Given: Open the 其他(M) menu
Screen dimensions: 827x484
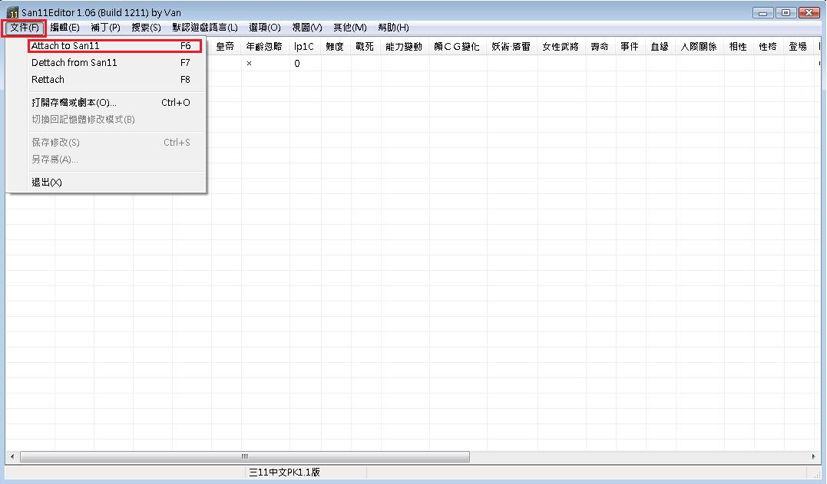Looking at the screenshot, I should click(349, 28).
